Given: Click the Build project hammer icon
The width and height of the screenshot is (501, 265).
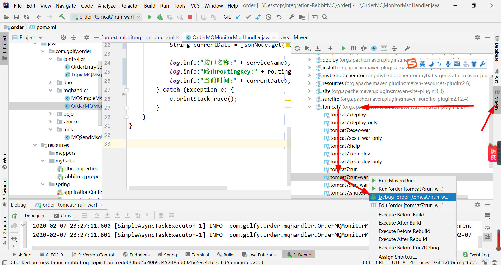Looking at the screenshot, I should coord(62,17).
